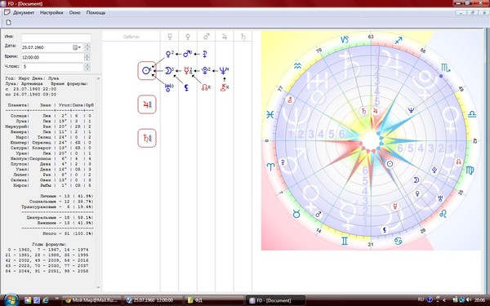Select the boxed Sun symbol in formula
This screenshot has width=490, height=306.
[147, 70]
